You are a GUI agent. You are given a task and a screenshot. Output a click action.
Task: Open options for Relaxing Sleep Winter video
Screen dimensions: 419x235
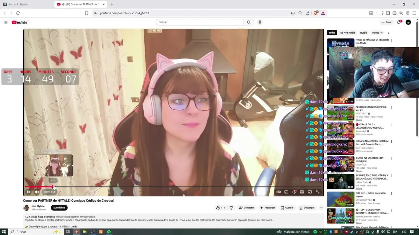[391, 142]
